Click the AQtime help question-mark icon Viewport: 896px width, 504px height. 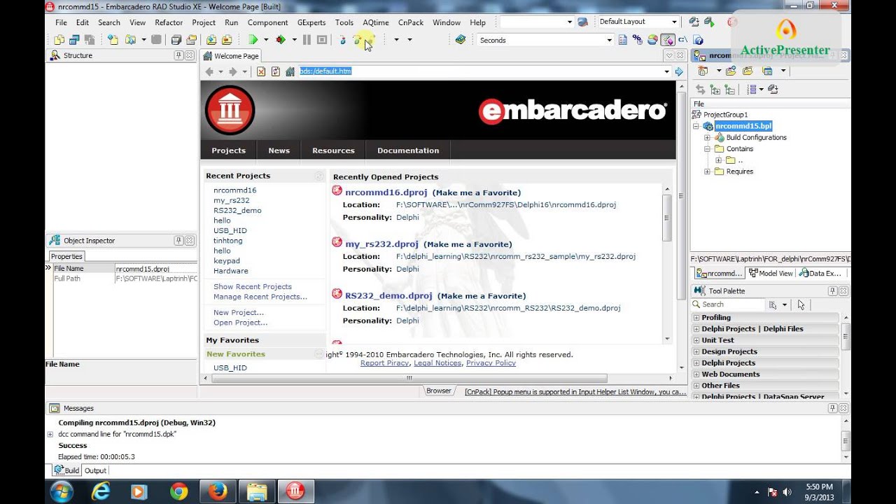tap(698, 40)
